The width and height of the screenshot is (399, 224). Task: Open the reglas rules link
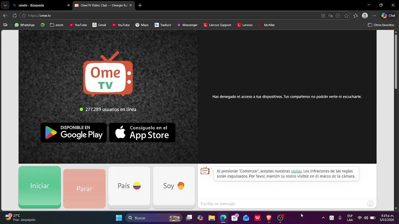pos(296,171)
